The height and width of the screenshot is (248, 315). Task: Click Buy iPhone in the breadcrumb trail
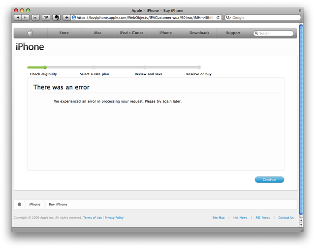(58, 204)
